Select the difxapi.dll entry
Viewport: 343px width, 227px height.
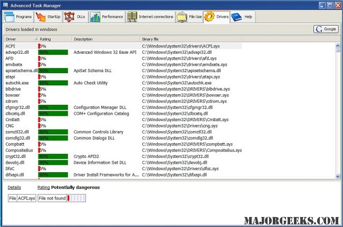pos(123,175)
